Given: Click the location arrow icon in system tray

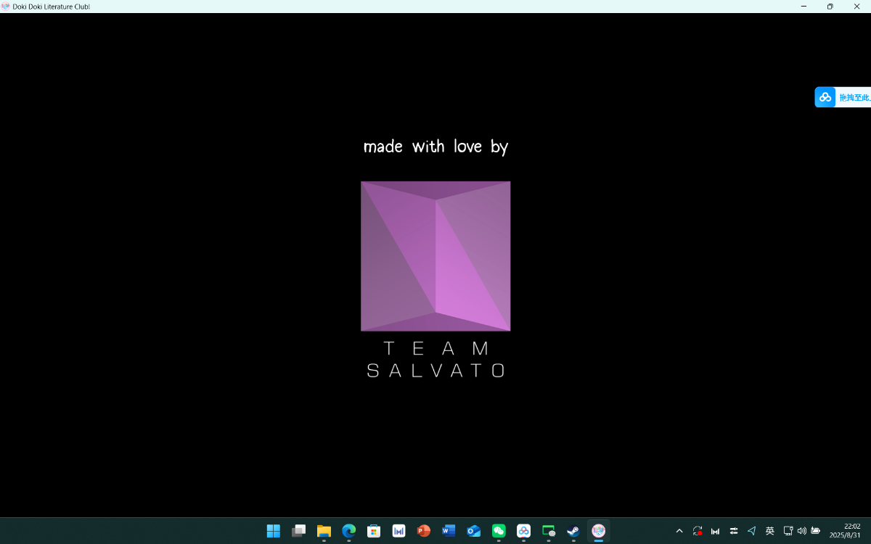Looking at the screenshot, I should point(751,531).
